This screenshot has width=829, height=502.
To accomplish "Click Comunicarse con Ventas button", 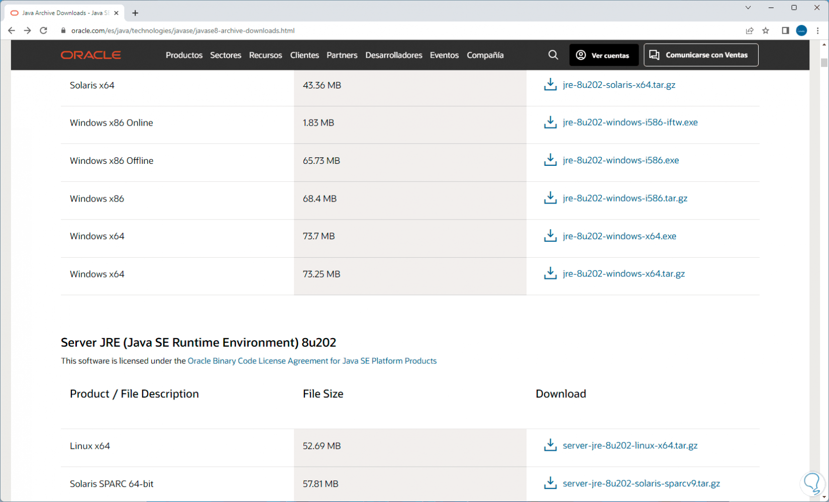I will tap(700, 55).
